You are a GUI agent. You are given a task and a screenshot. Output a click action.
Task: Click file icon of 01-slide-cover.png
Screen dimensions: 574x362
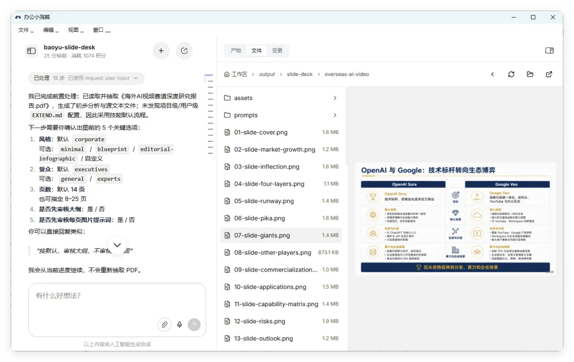coord(227,132)
